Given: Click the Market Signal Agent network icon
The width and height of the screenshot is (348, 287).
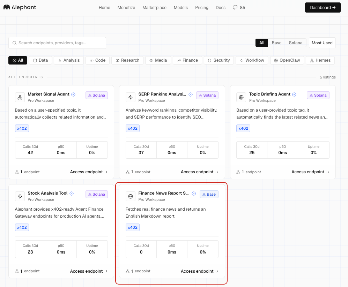Looking at the screenshot, I should click(x=20, y=97).
